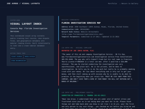Click the ACTIVE TRACK TAGS label
145x109 pixels.
pyautogui.click(x=18, y=53)
